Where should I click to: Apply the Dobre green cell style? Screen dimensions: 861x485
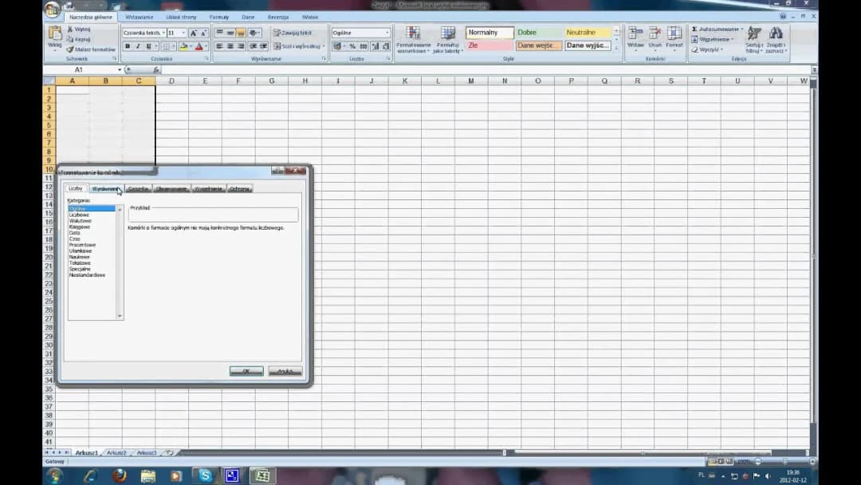click(x=537, y=33)
